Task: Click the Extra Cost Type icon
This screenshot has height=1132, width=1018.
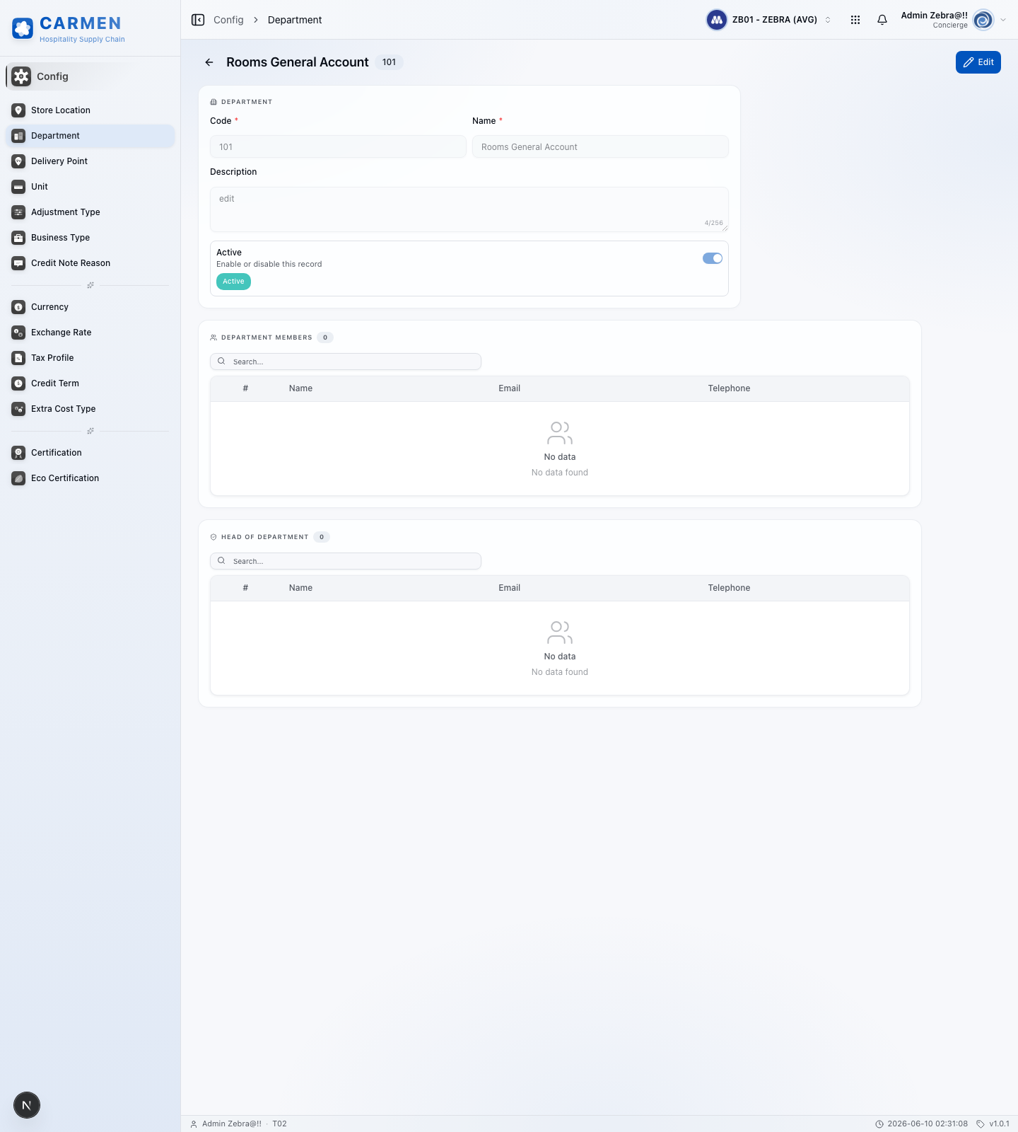Action: [18, 409]
